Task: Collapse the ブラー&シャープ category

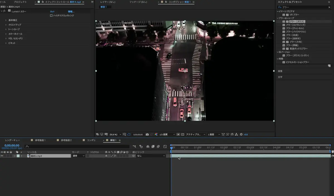Action: point(277,18)
